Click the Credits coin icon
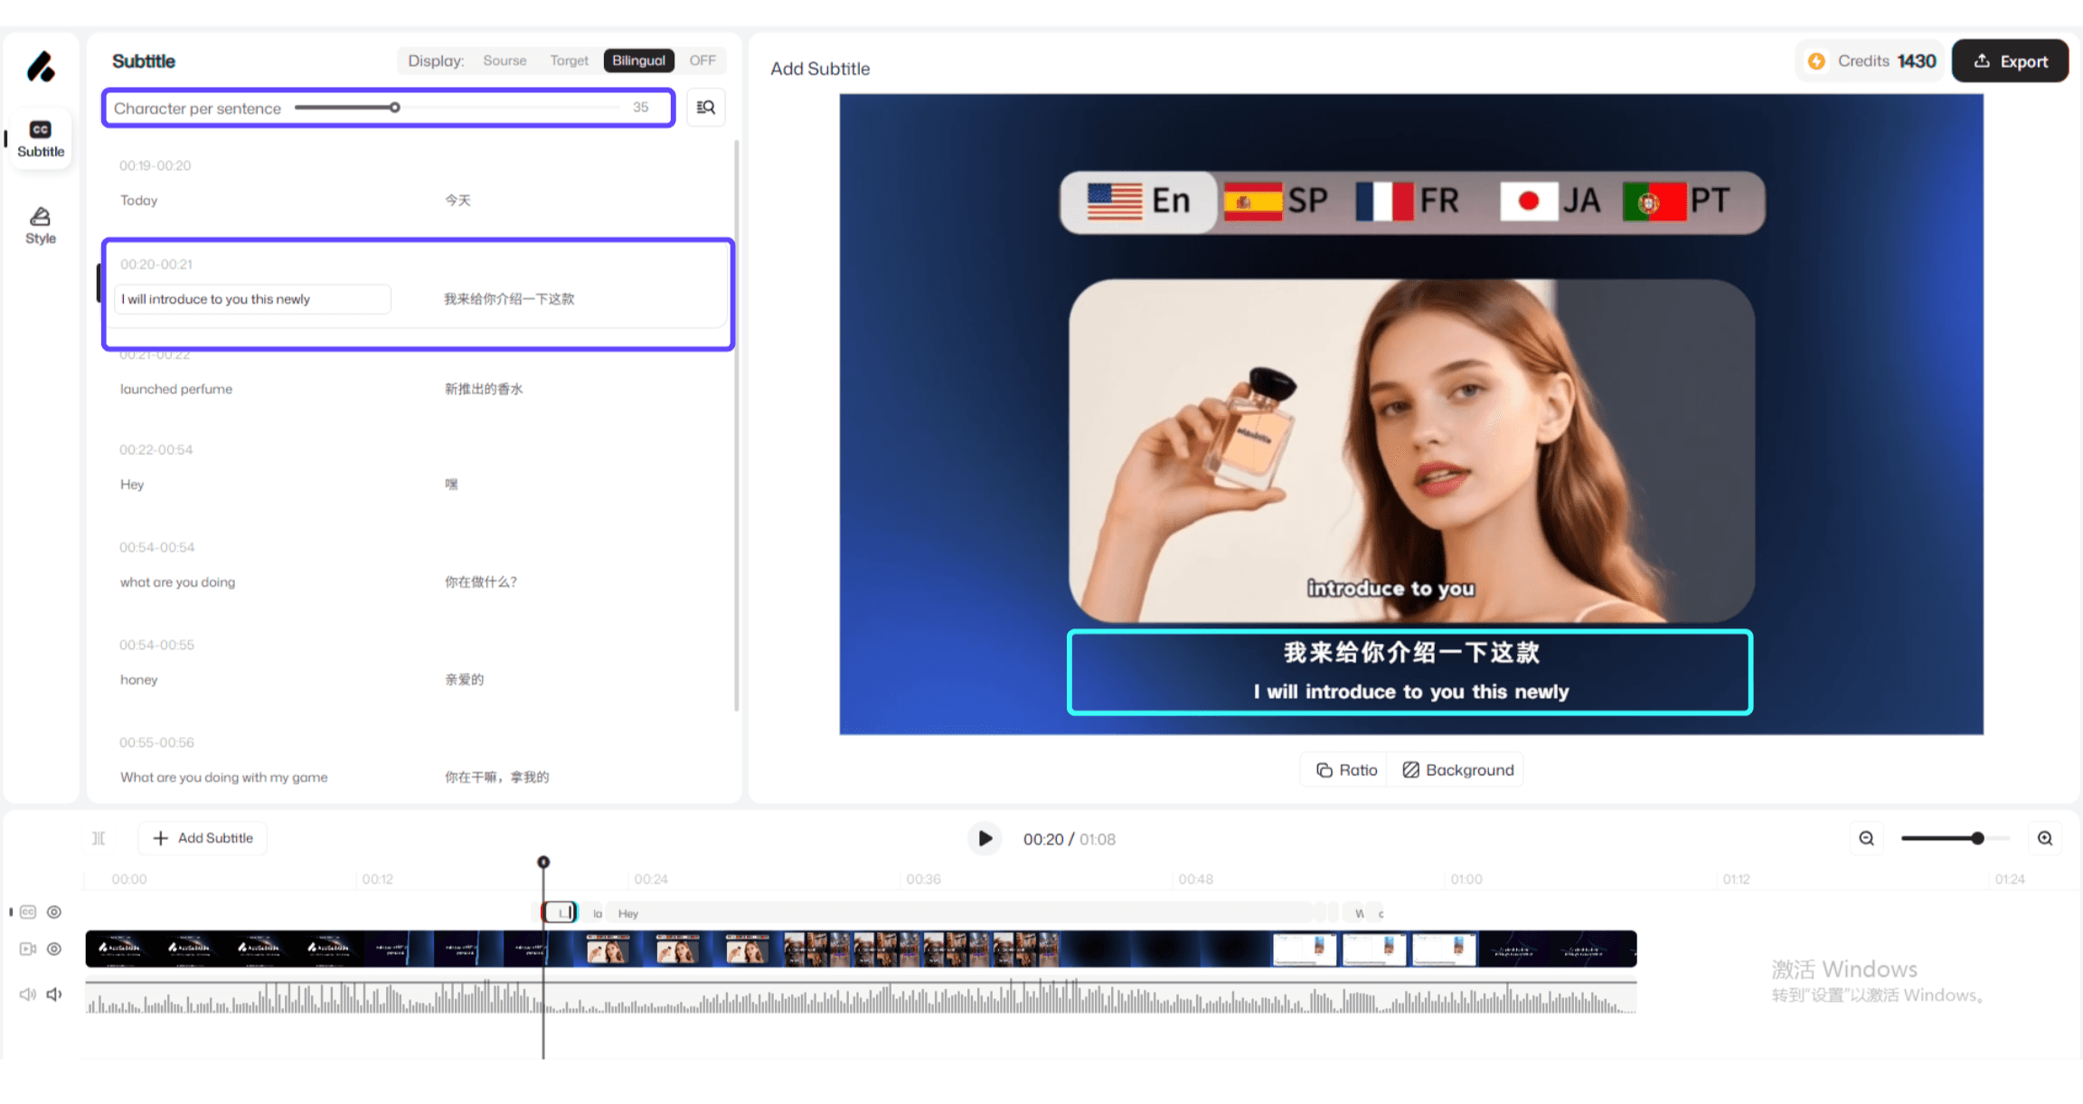This screenshot has height=1104, width=2083. [x=1816, y=61]
